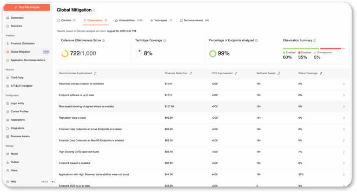
Task: Open the Dashboard sidebar icon
Action: coord(7,18)
